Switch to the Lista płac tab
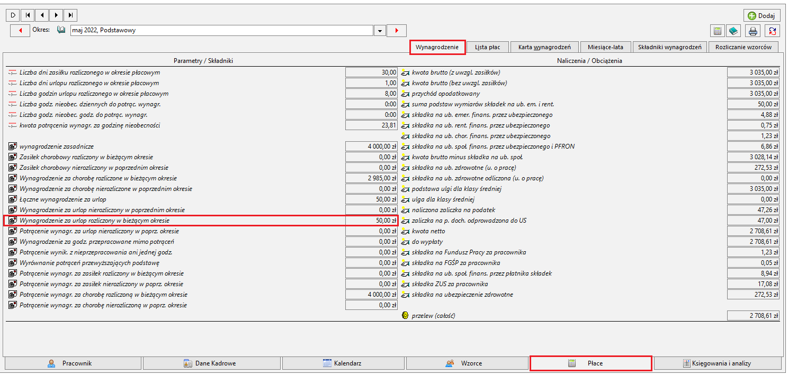This screenshot has height=375, width=788. [488, 47]
